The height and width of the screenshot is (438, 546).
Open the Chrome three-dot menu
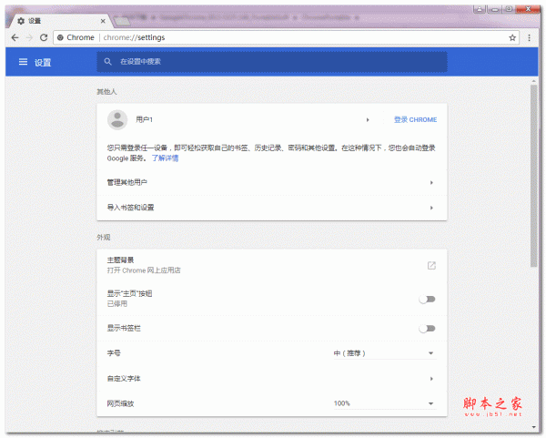[x=531, y=37]
